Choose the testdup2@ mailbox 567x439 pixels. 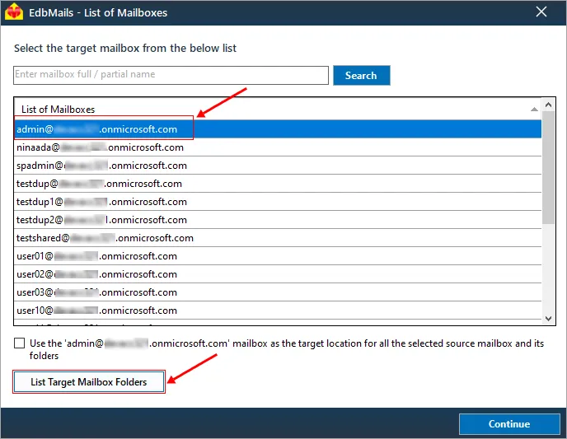[278, 220]
